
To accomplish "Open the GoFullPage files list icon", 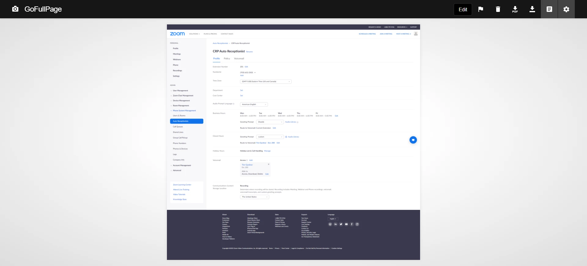I will click(549, 9).
